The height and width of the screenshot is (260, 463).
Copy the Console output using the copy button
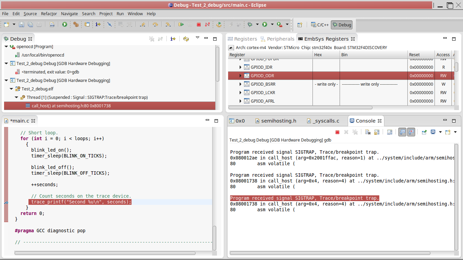(367, 132)
